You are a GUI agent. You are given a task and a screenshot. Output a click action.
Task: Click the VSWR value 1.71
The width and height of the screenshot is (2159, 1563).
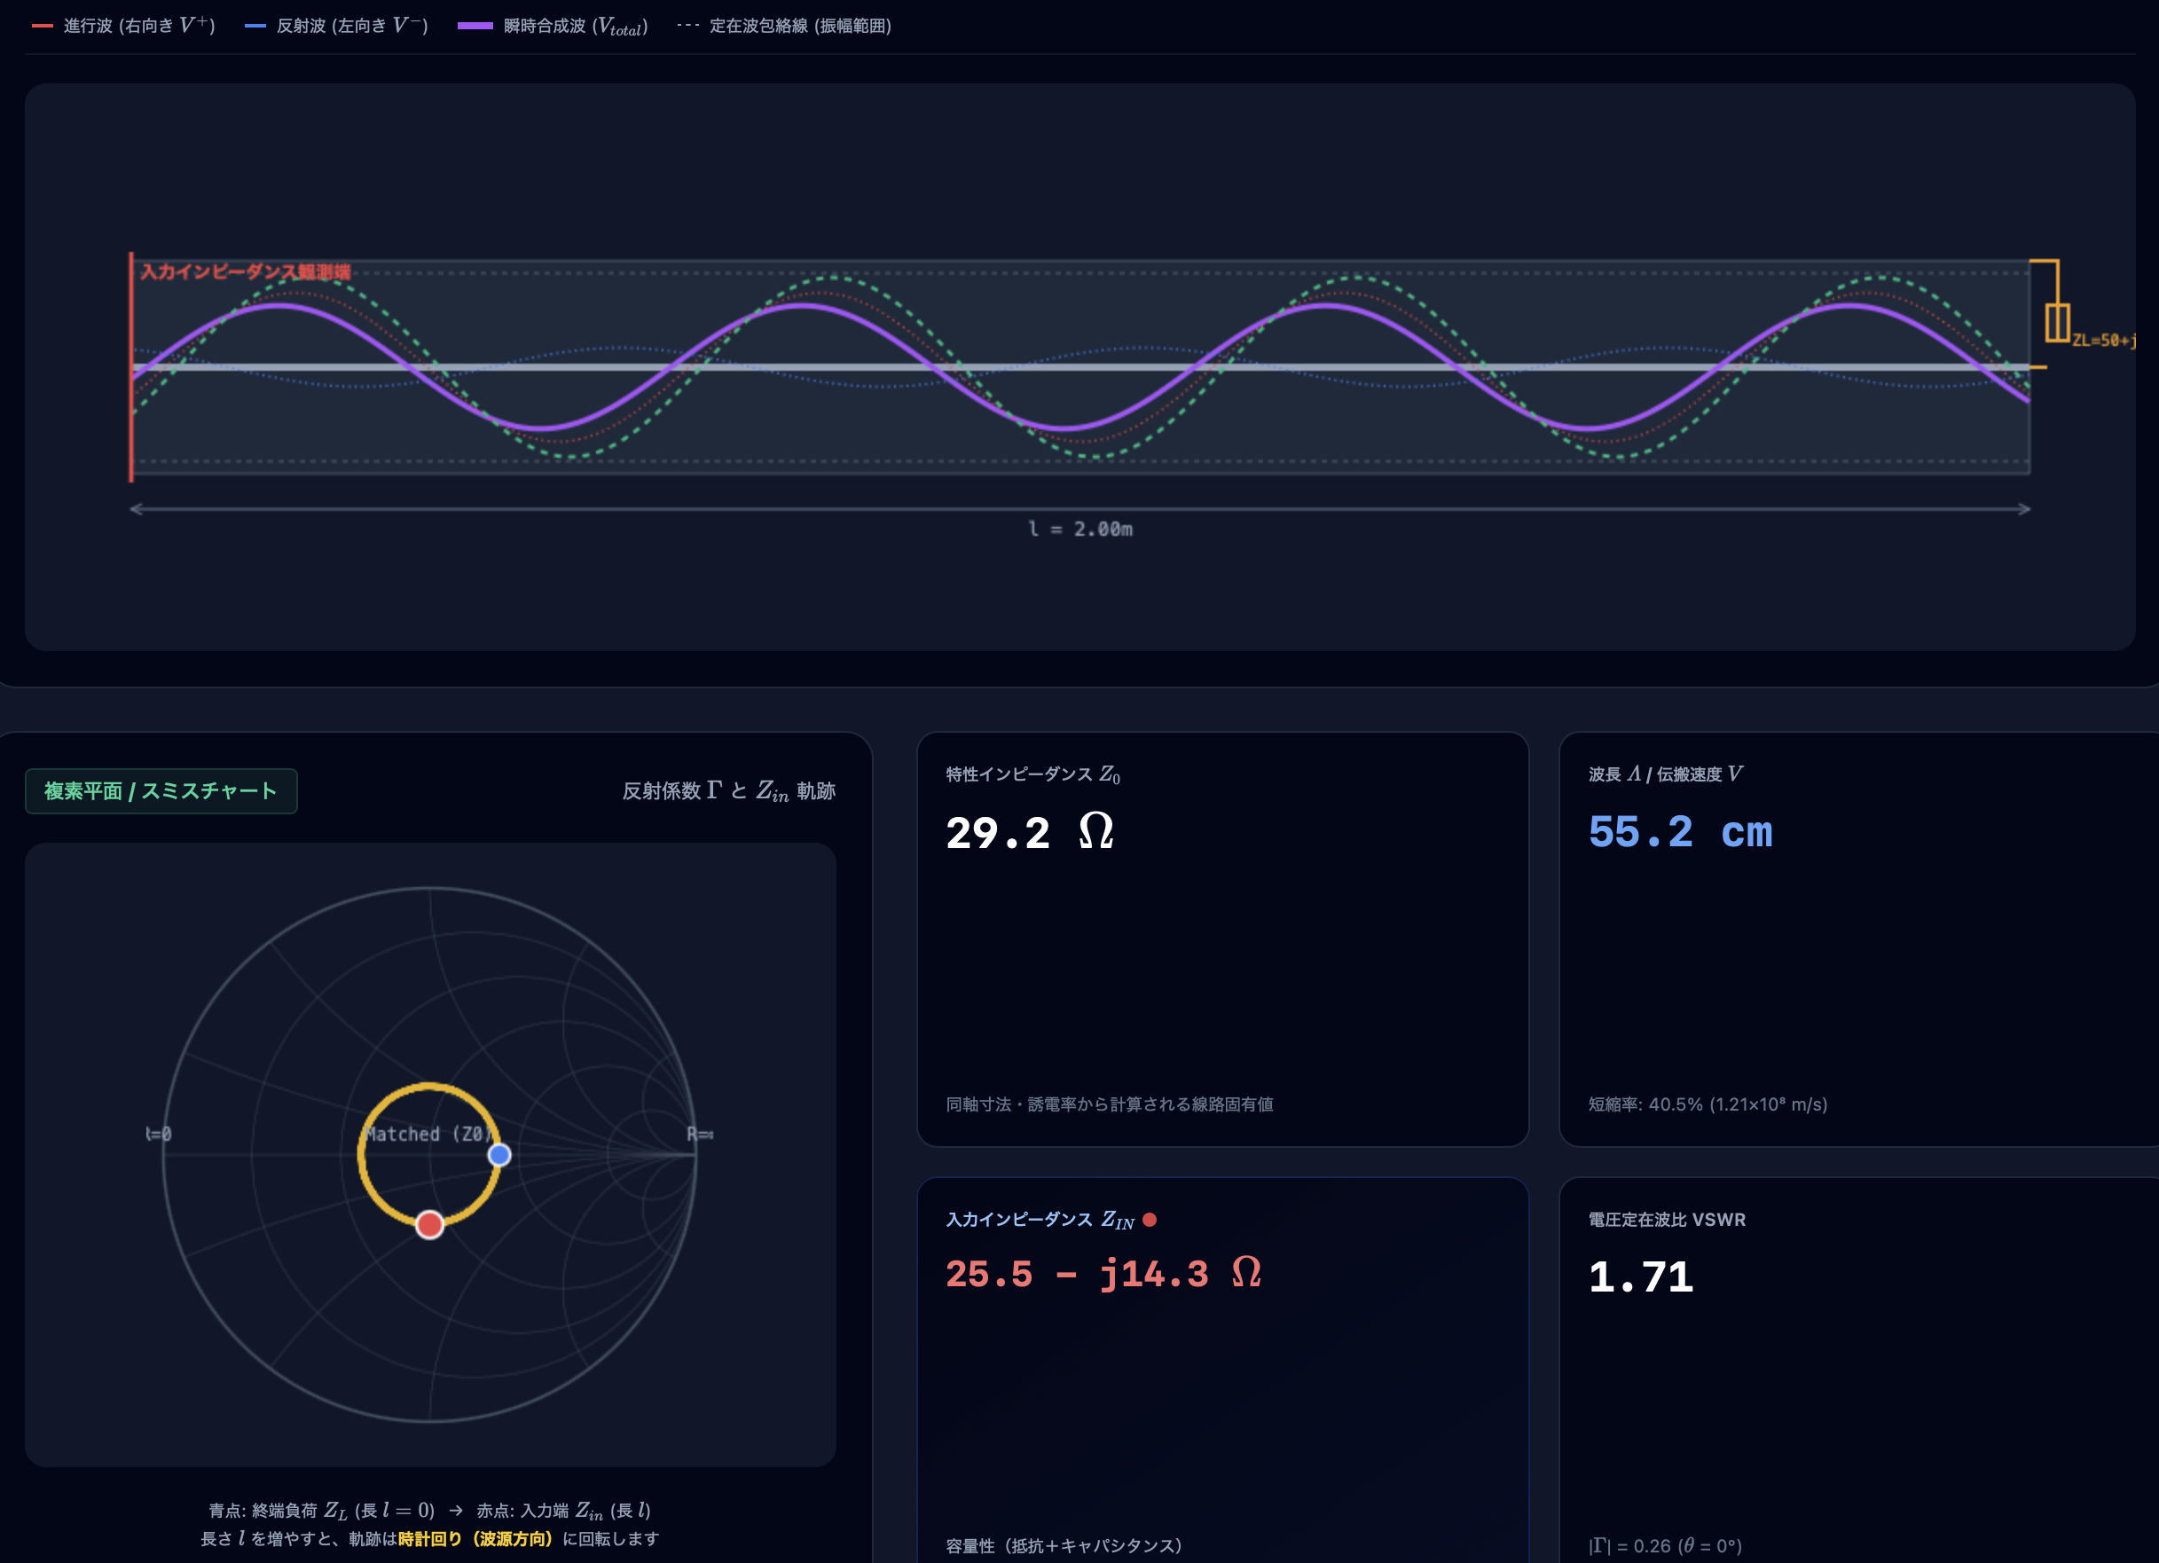click(x=1640, y=1276)
